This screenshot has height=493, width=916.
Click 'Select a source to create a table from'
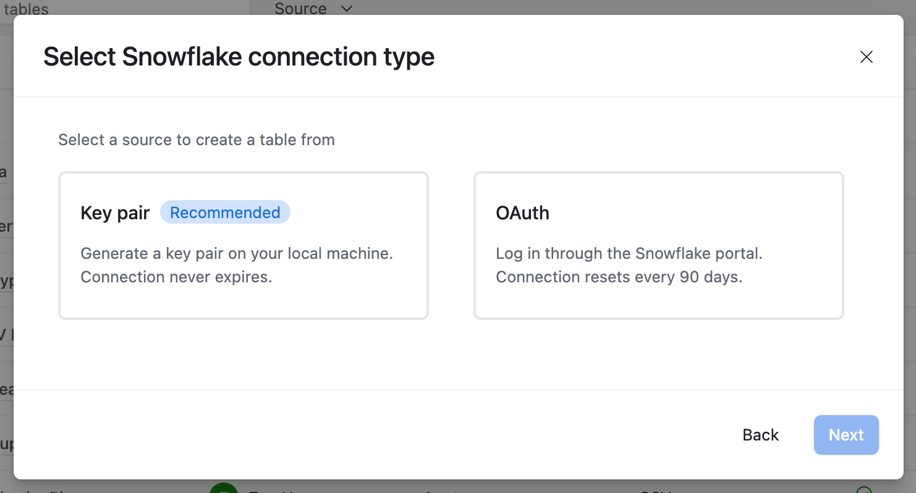pyautogui.click(x=197, y=140)
